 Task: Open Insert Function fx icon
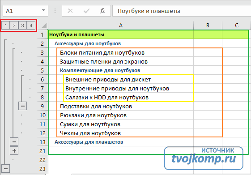pyautogui.click(x=102, y=11)
